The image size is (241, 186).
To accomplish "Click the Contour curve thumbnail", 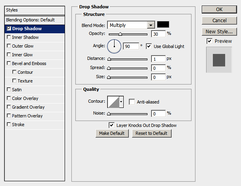I will click(113, 102).
